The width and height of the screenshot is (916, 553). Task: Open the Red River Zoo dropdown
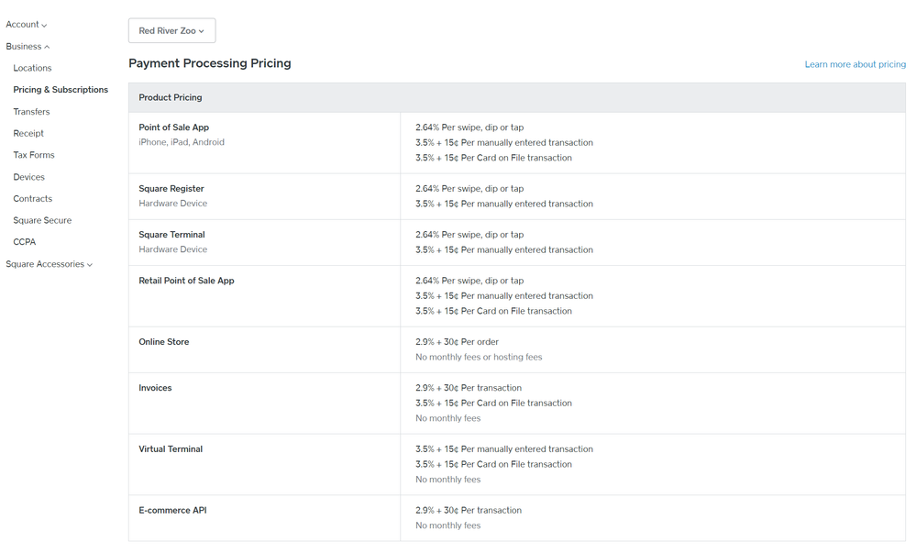pos(171,31)
